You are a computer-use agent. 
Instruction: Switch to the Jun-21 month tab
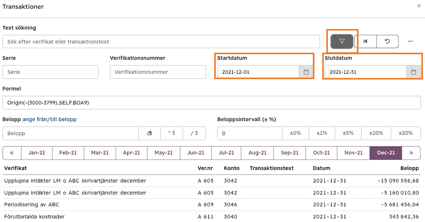pos(196,153)
